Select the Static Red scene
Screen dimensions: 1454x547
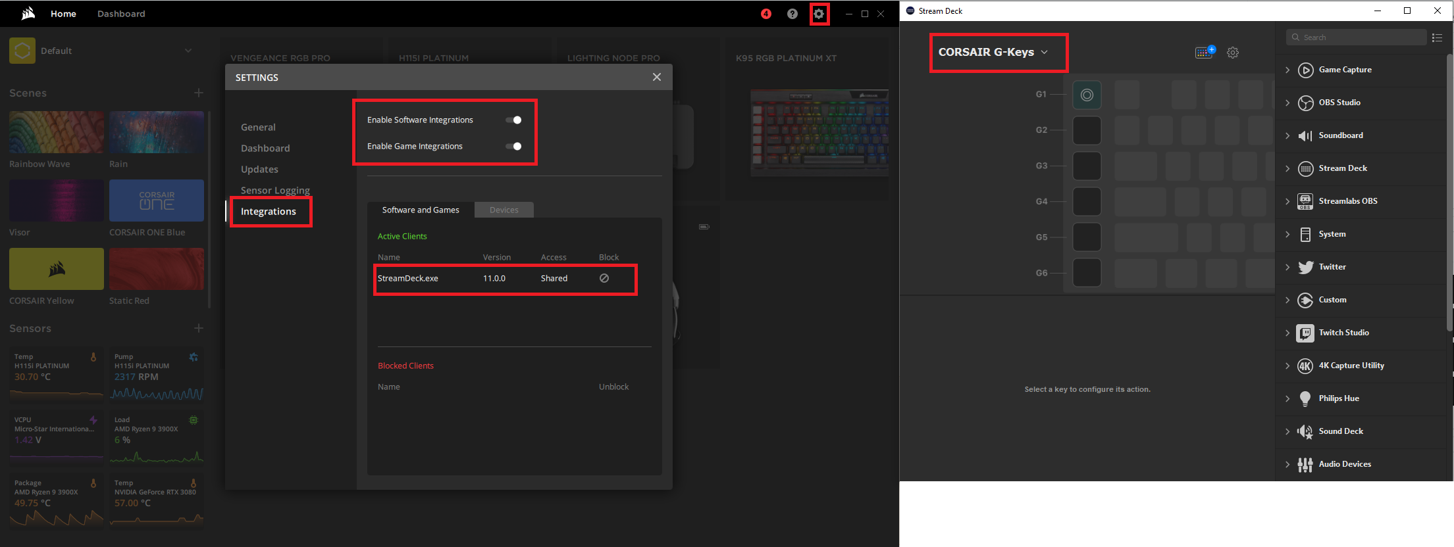tap(157, 269)
